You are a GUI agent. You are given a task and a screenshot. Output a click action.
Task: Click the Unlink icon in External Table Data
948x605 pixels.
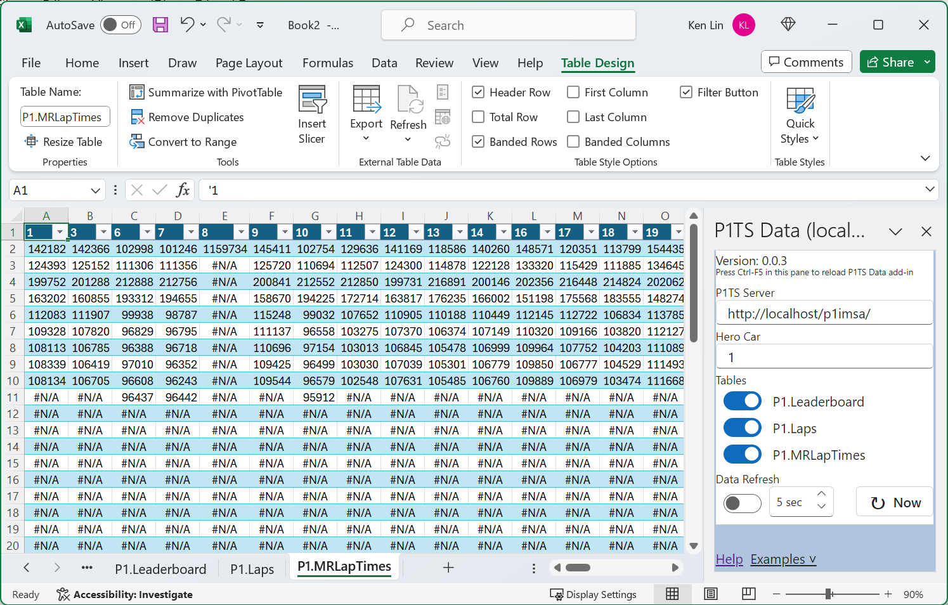pos(443,141)
